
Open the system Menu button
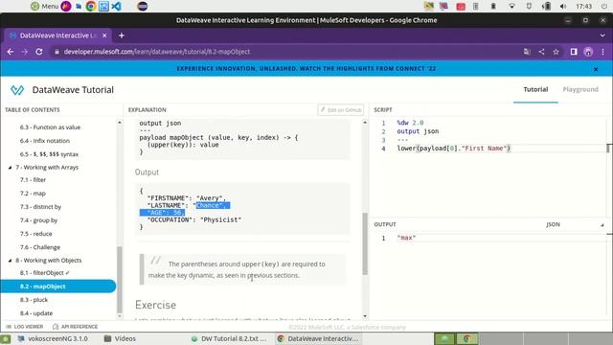(x=45, y=7)
